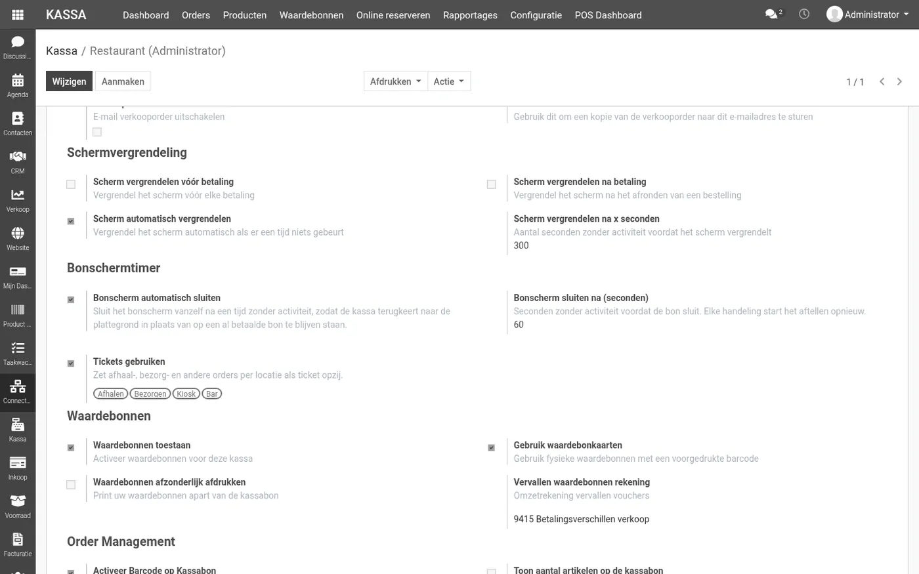Click the Aanmaken button
Viewport: 919px width, 574px height.
pos(123,81)
